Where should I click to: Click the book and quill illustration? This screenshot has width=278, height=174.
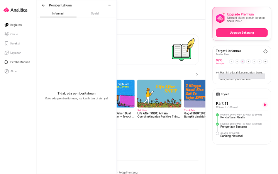pos(183,49)
